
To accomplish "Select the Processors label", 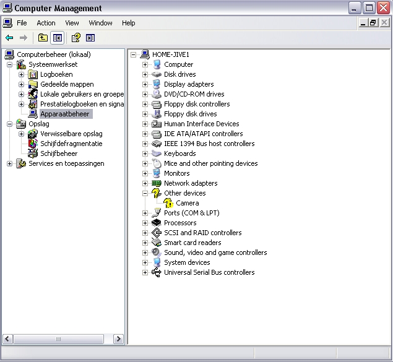I will click(180, 223).
